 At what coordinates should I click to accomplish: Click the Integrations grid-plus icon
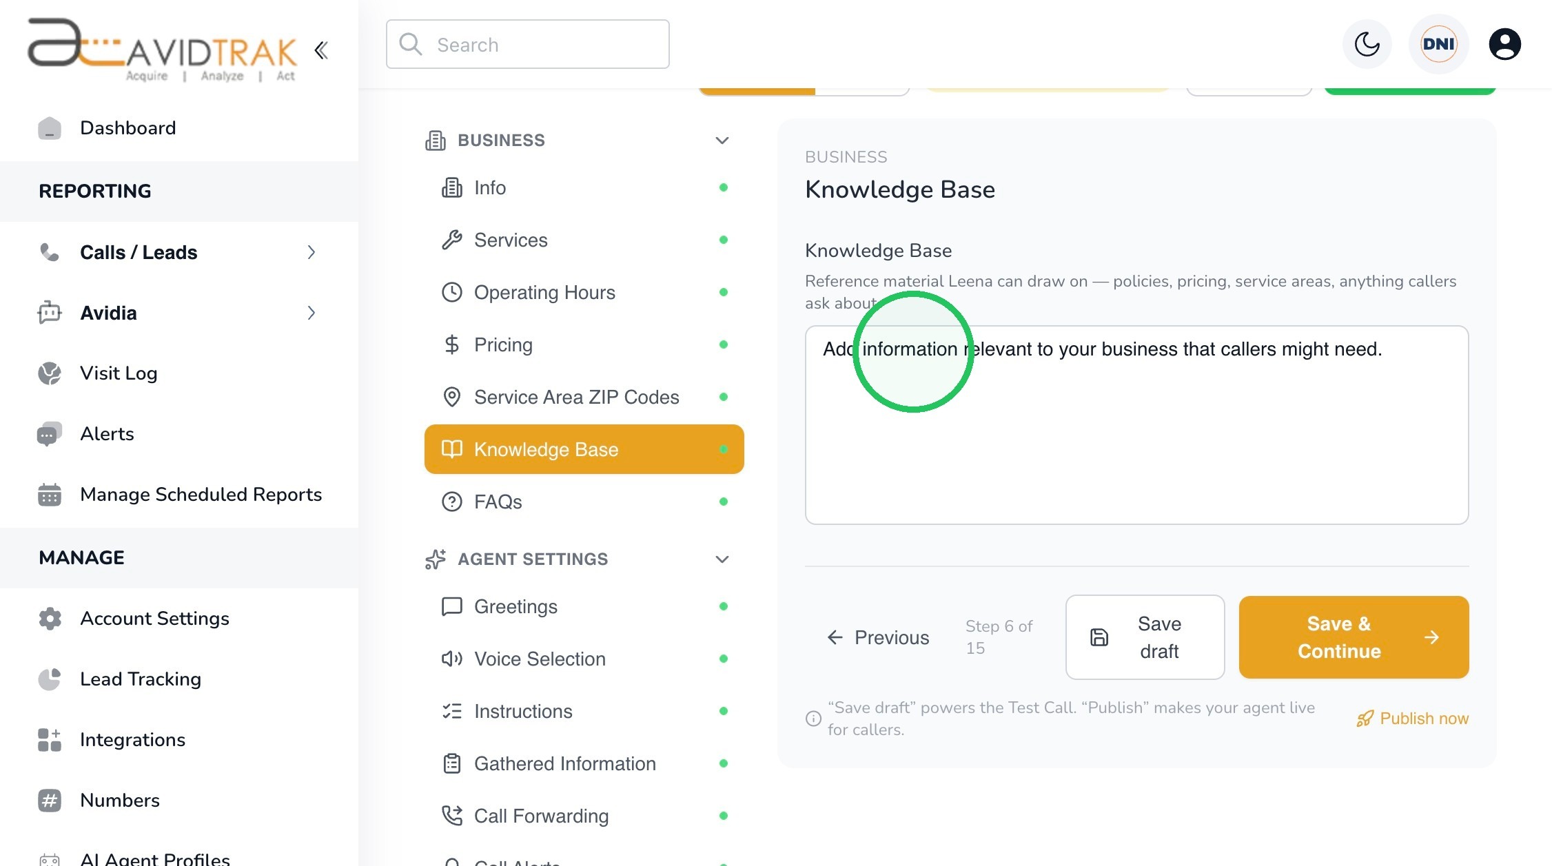click(x=50, y=740)
